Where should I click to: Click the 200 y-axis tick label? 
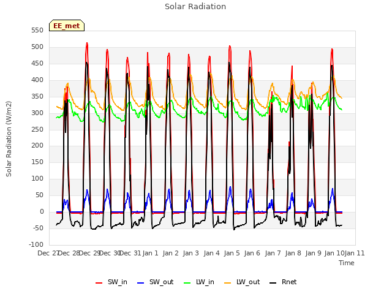pyautogui.click(x=37, y=145)
